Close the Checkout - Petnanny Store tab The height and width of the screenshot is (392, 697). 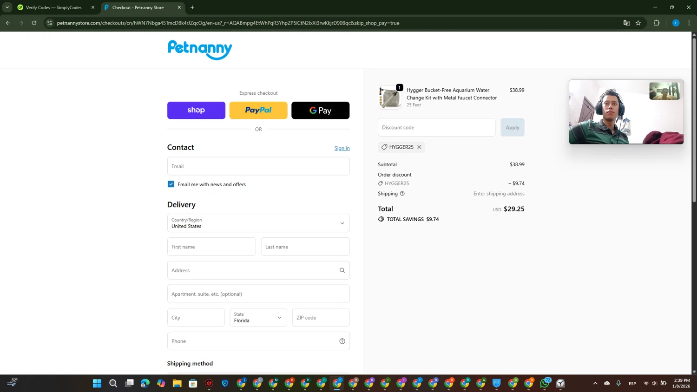click(x=179, y=7)
